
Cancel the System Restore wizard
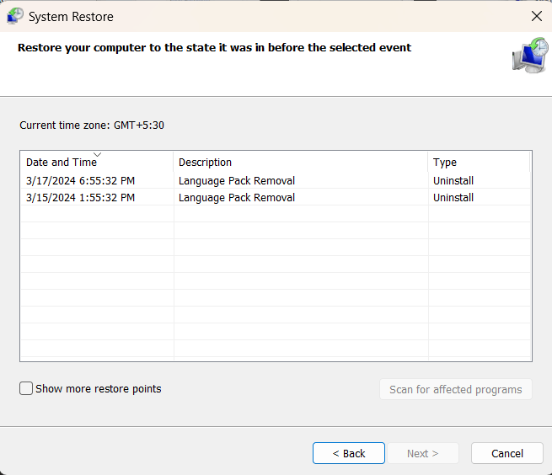[507, 453]
